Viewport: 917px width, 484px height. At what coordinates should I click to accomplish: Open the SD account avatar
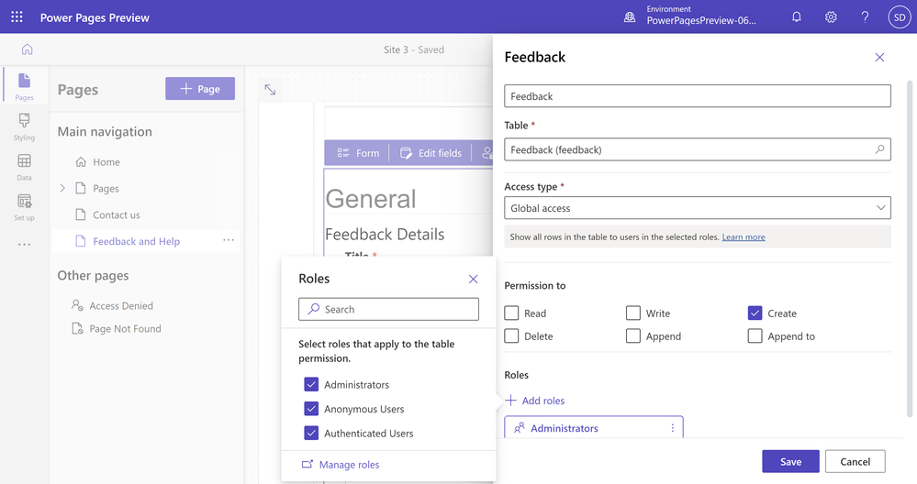tap(900, 16)
